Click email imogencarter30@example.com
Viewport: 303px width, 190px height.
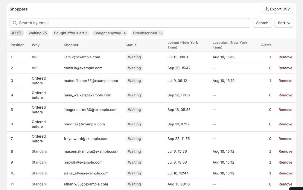[x=91, y=110]
